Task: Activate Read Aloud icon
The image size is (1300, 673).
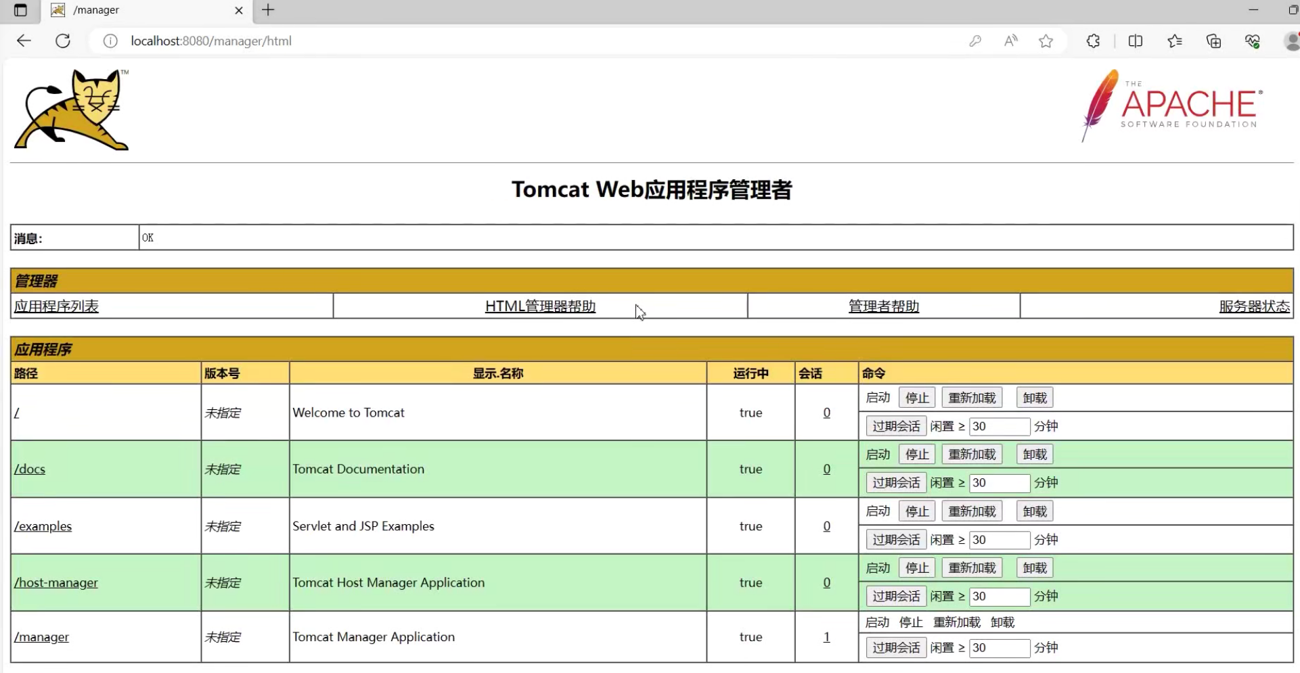Action: click(1010, 41)
